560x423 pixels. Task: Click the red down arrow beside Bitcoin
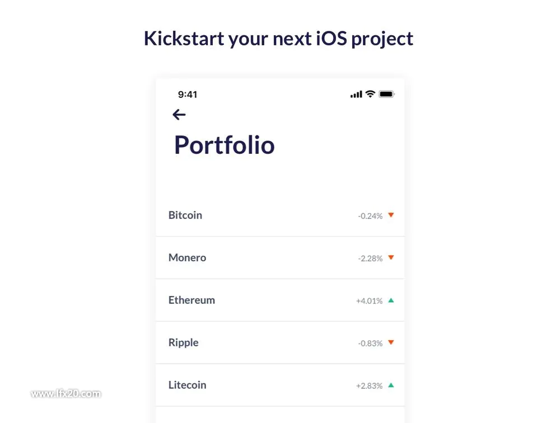pos(391,215)
